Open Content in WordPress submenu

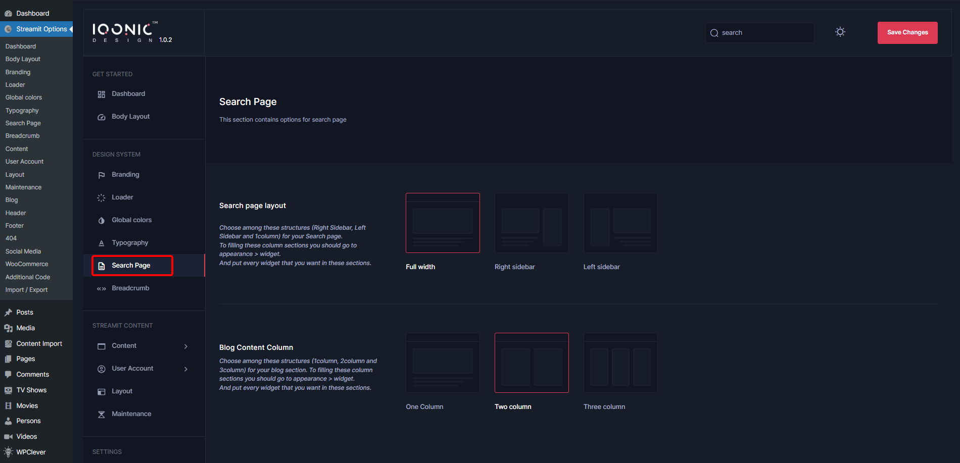tap(17, 149)
